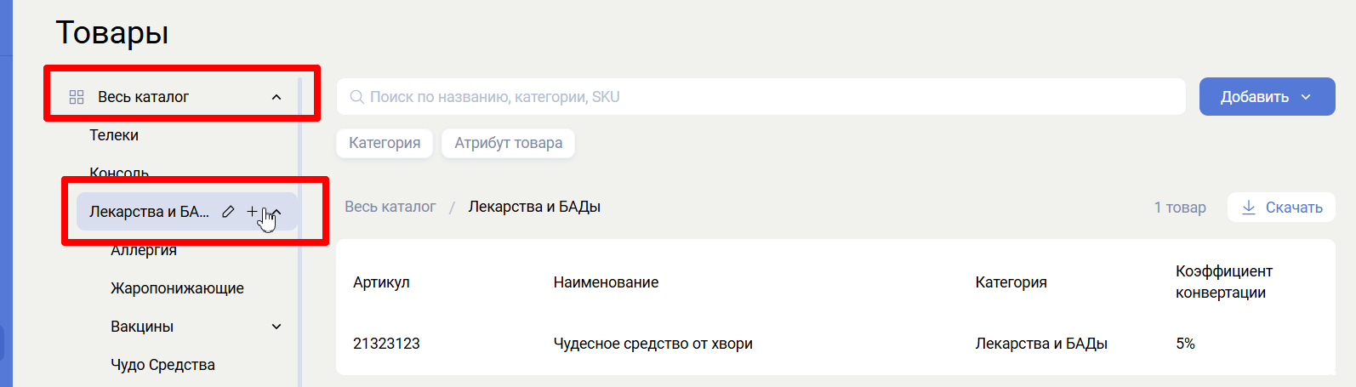Click the pencil edit icon on Лекарства и БАДы

point(228,212)
